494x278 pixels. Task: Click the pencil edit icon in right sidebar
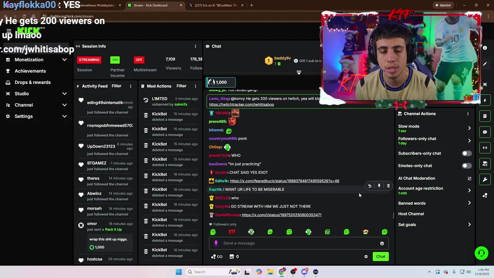pyautogui.click(x=485, y=64)
